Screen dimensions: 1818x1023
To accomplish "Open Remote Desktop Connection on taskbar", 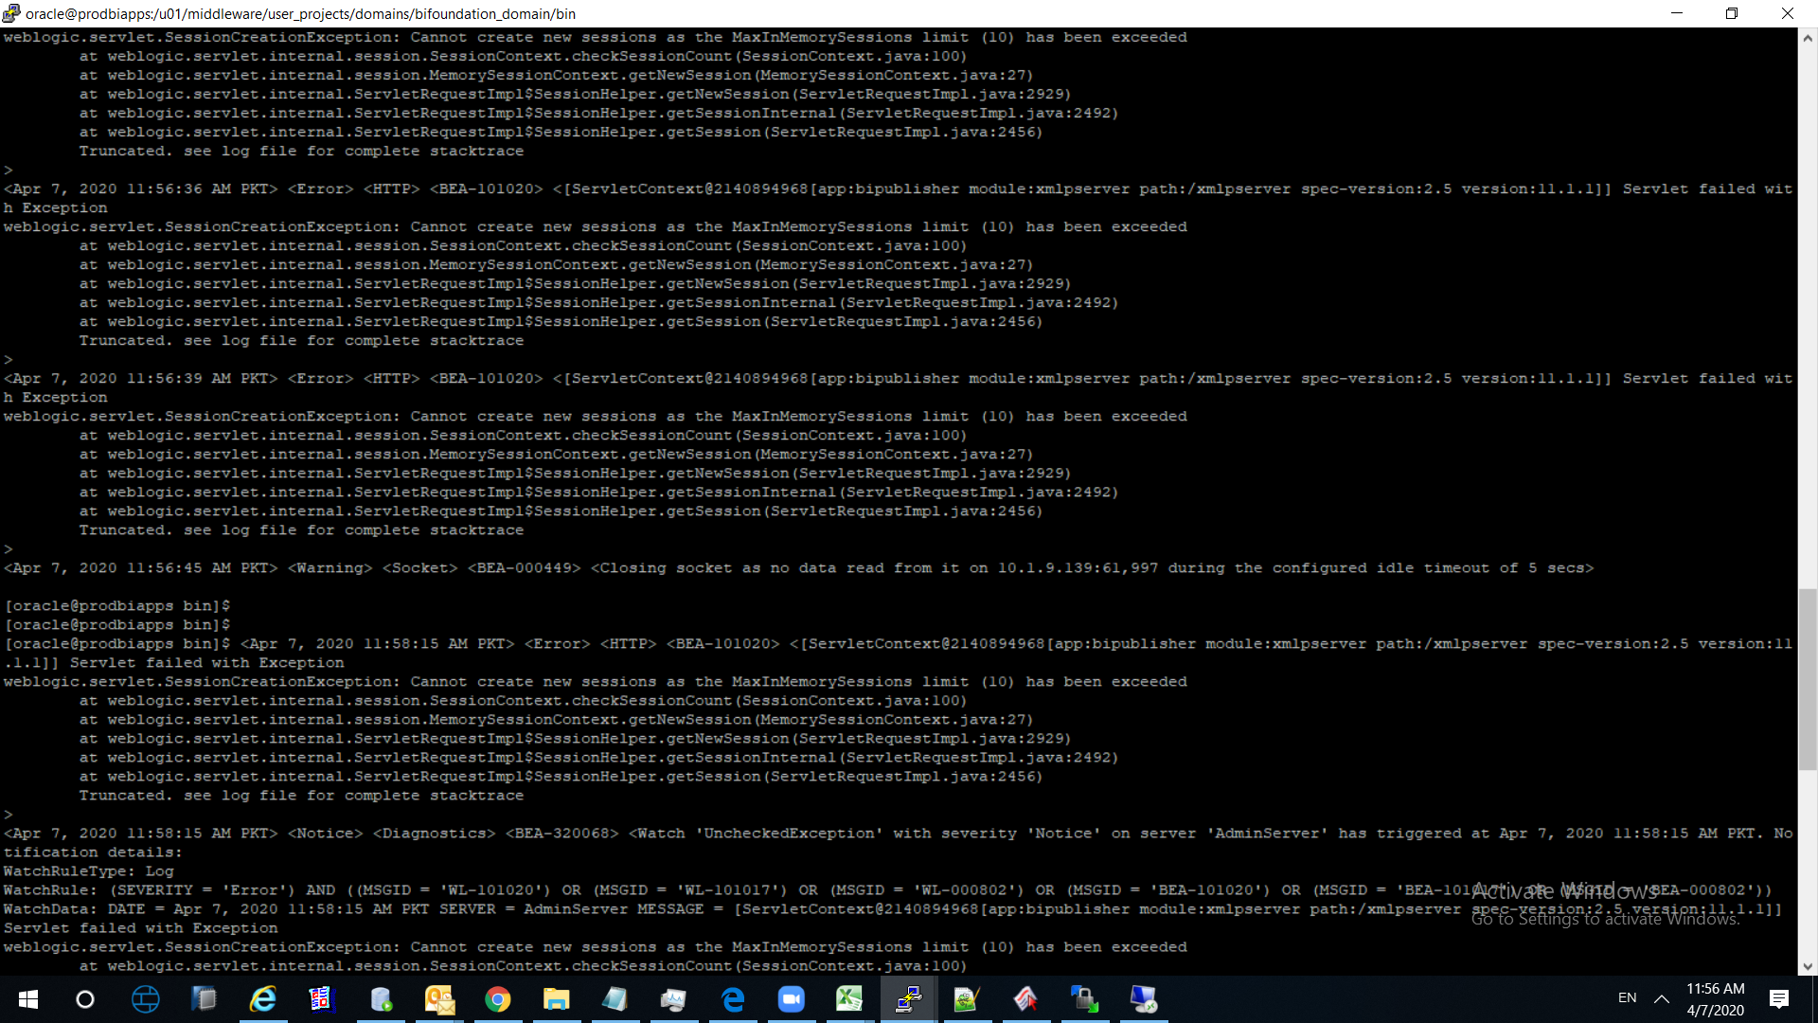I will (x=1143, y=999).
